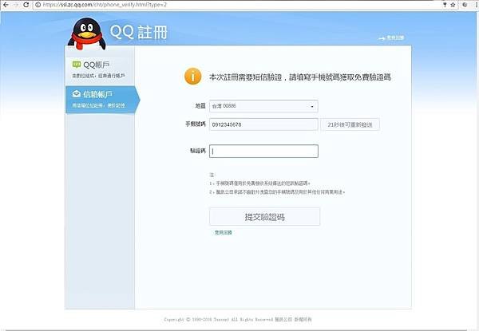Image resolution: width=479 pixels, height=331 pixels.
Task: Submit the code with 提交驗證碼 button
Action: [265, 217]
